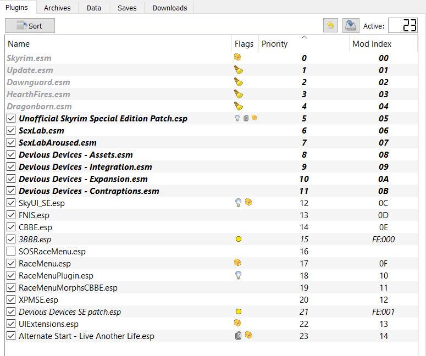Toggle the RaceMenuMorphsCBBE.esp checkbox
The height and width of the screenshot is (356, 426).
tap(11, 287)
